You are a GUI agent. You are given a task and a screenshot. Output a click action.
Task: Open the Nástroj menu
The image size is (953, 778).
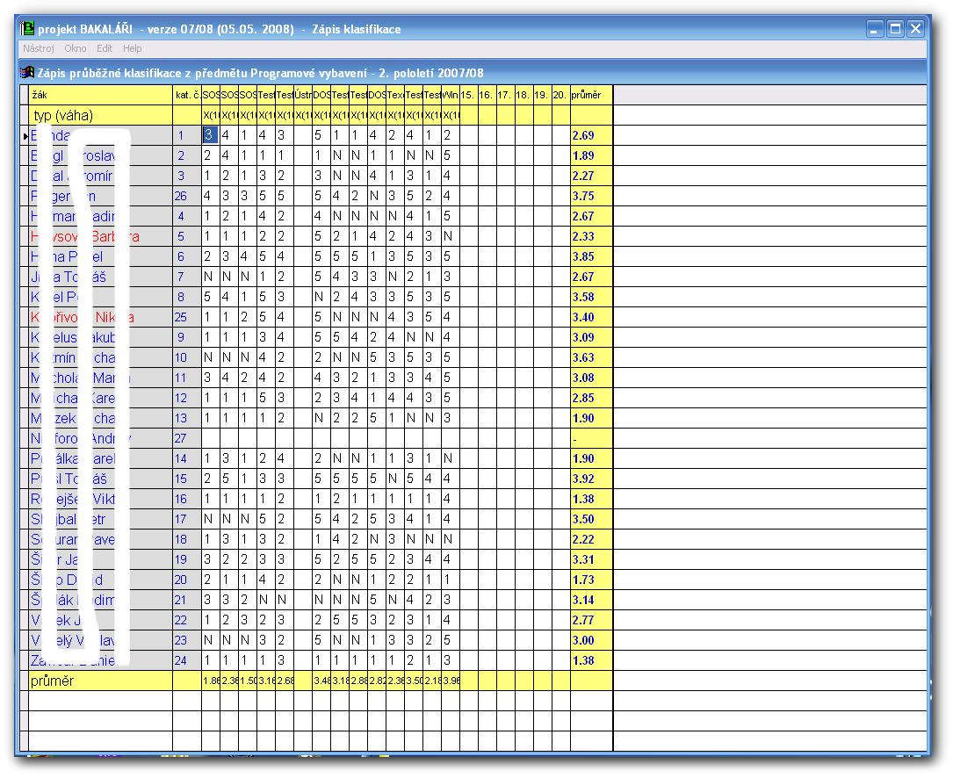39,48
